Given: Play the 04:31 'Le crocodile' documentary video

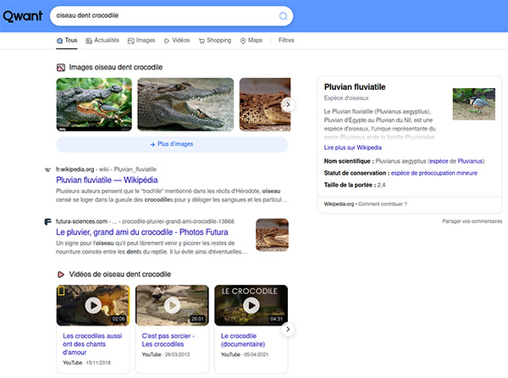Looking at the screenshot, I should pos(251,305).
